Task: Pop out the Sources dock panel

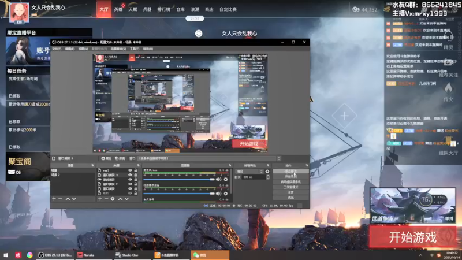Action: pos(139,165)
